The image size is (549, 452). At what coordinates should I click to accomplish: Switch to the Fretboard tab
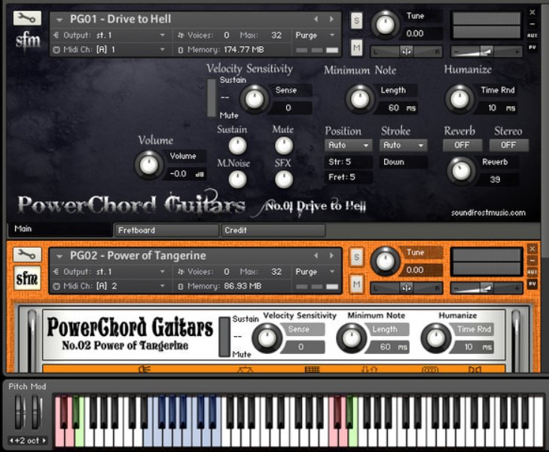166,231
